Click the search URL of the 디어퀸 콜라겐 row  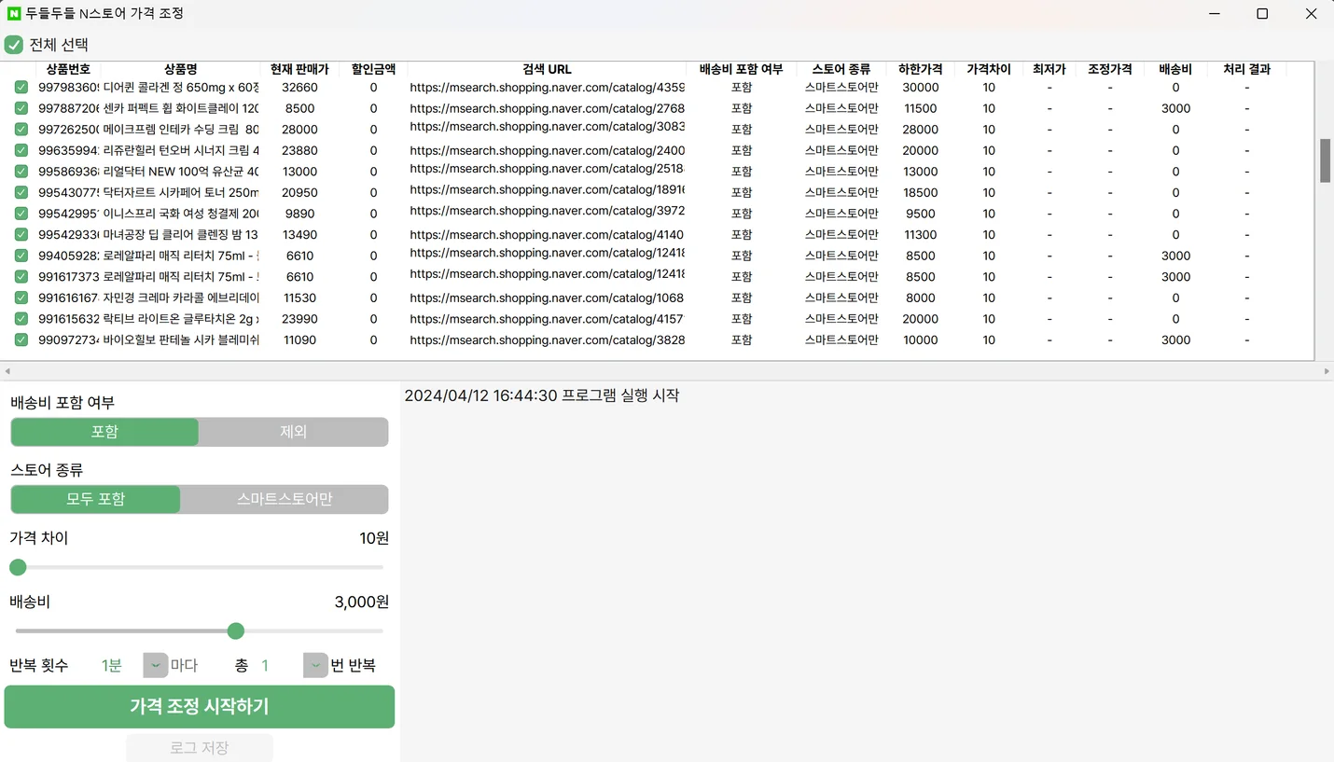click(547, 87)
